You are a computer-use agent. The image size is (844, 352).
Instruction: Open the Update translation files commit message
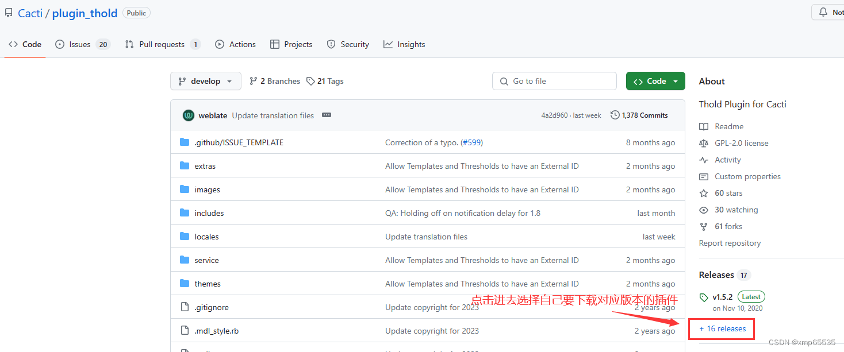pyautogui.click(x=273, y=115)
